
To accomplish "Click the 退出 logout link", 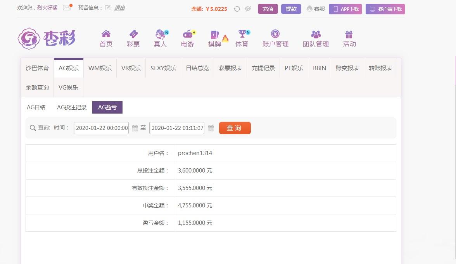I will 119,8.
